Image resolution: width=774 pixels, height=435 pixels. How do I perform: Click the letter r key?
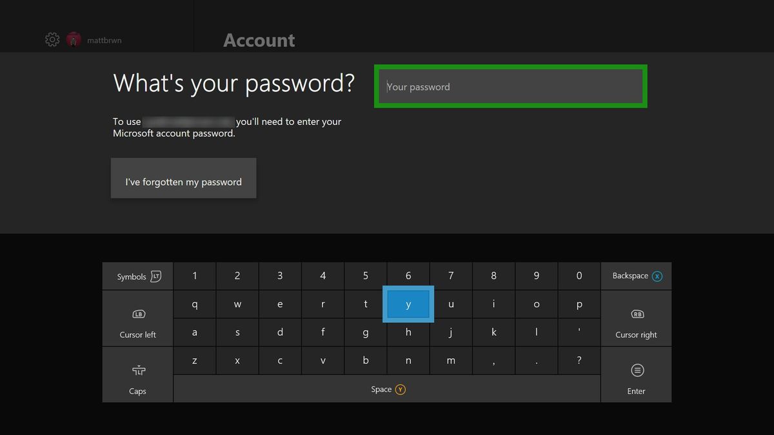(x=323, y=305)
